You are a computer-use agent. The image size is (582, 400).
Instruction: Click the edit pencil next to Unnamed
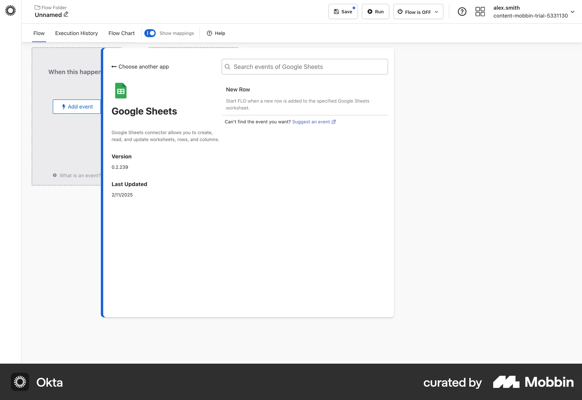65,15
